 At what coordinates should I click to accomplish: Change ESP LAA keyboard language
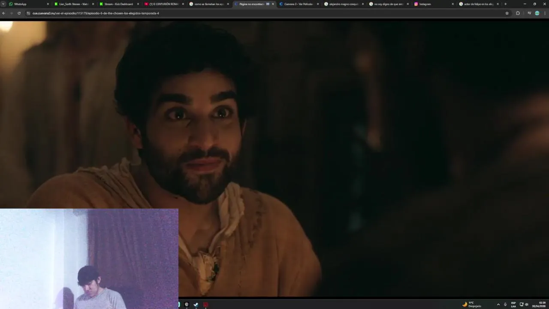click(513, 304)
